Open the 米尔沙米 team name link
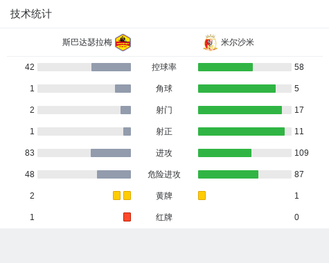The image size is (329, 263). 238,42
